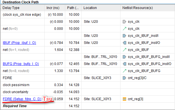Viewport: 175px width, 110px height.
Task: Click the sys_clk_IBUF_inst/O netlist resource
Action: 144,43
